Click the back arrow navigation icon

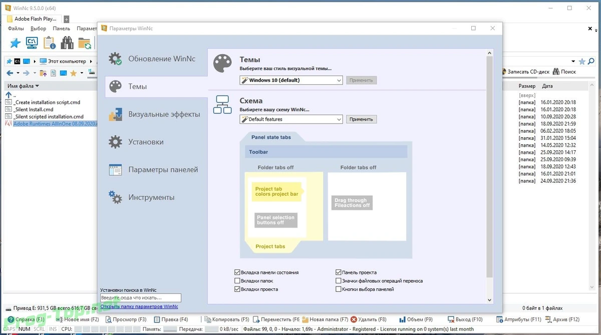10,73
